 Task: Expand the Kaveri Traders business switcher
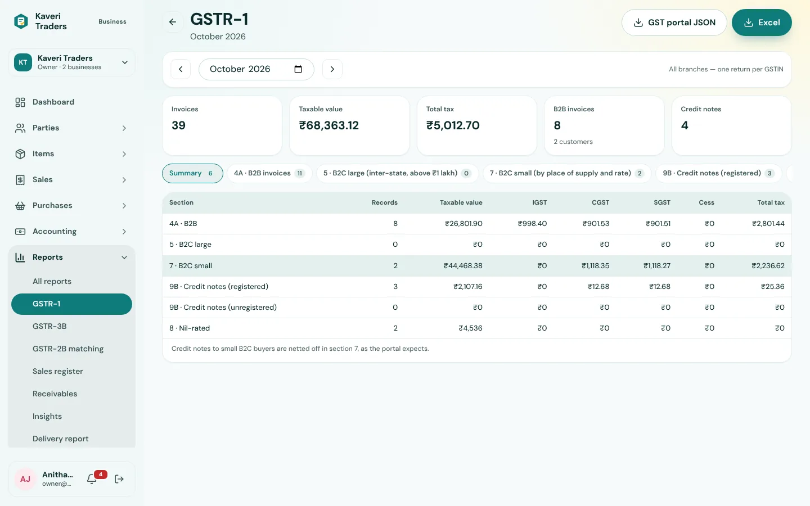click(x=125, y=62)
